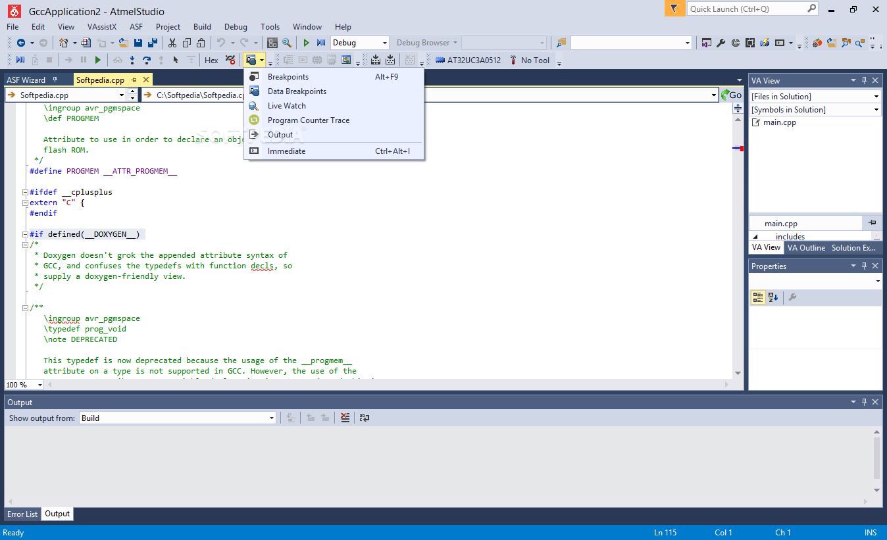Screen dimensions: 887x540
Task: Open the empty find combo box dropdown
Action: (x=688, y=43)
